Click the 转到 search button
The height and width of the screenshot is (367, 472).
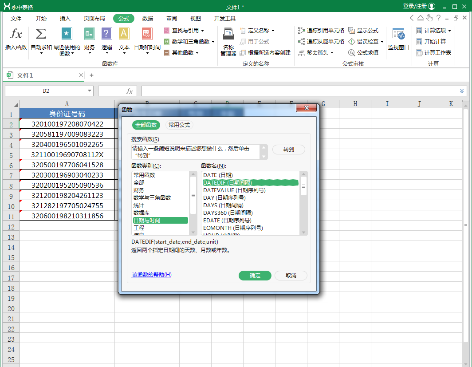click(x=289, y=149)
